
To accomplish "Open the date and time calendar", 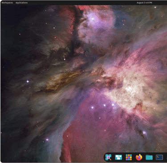I will [144, 3].
